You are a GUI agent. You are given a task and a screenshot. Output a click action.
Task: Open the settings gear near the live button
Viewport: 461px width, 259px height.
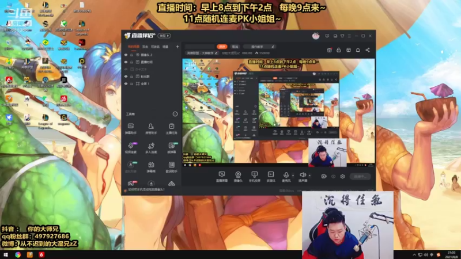[342, 177]
